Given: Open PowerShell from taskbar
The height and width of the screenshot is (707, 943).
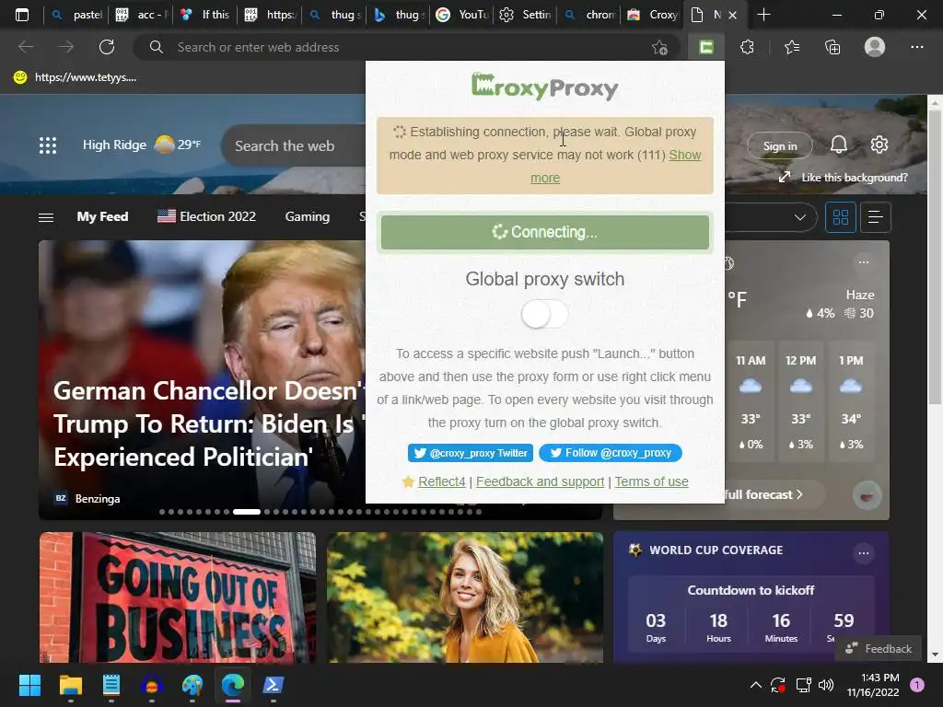Looking at the screenshot, I should tap(273, 685).
